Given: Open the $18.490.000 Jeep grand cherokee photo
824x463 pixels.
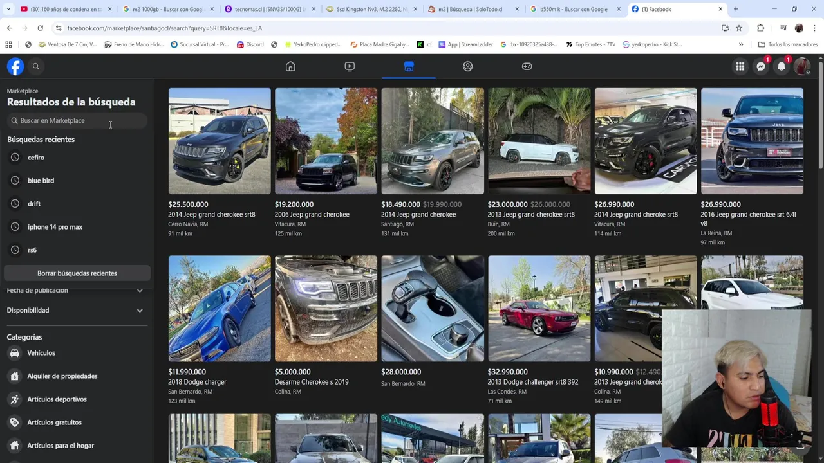Looking at the screenshot, I should pyautogui.click(x=433, y=141).
